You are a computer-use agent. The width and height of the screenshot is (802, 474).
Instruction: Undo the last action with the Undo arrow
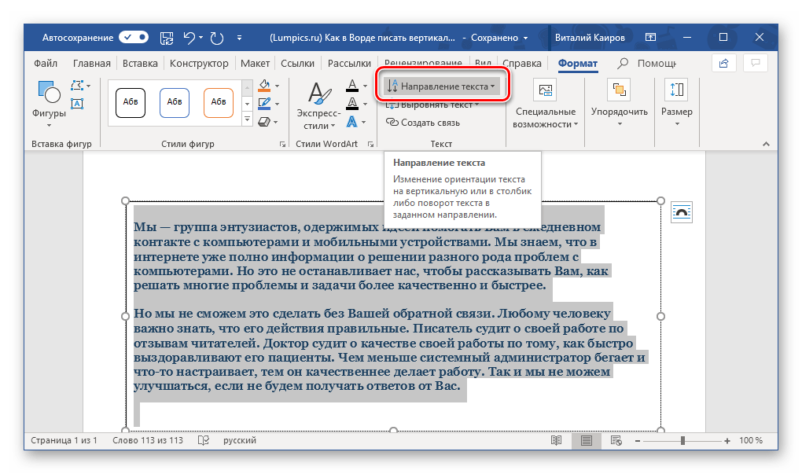click(189, 37)
